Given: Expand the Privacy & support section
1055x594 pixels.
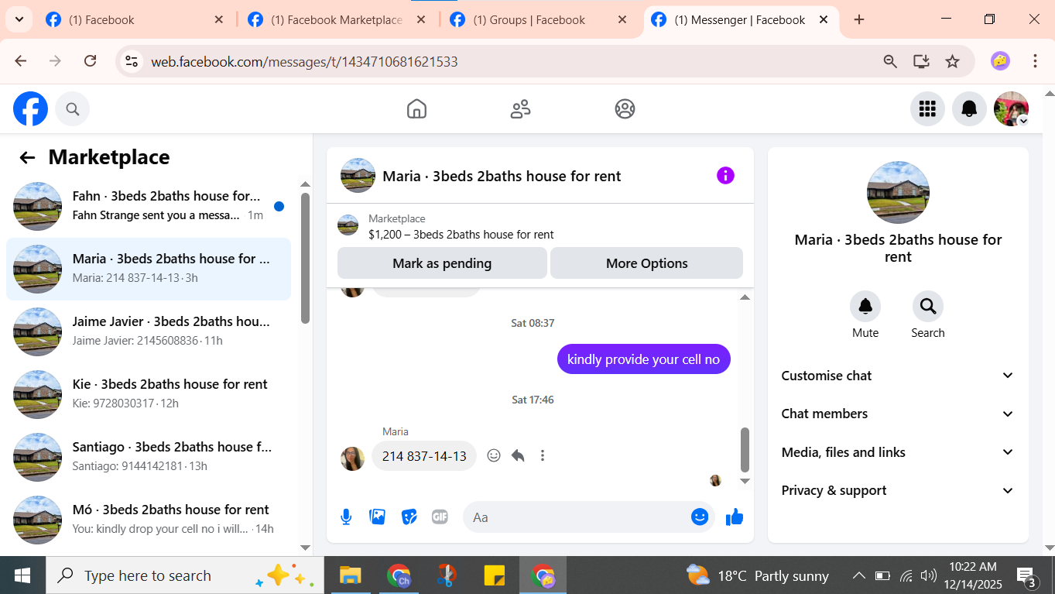Looking at the screenshot, I should 898,490.
